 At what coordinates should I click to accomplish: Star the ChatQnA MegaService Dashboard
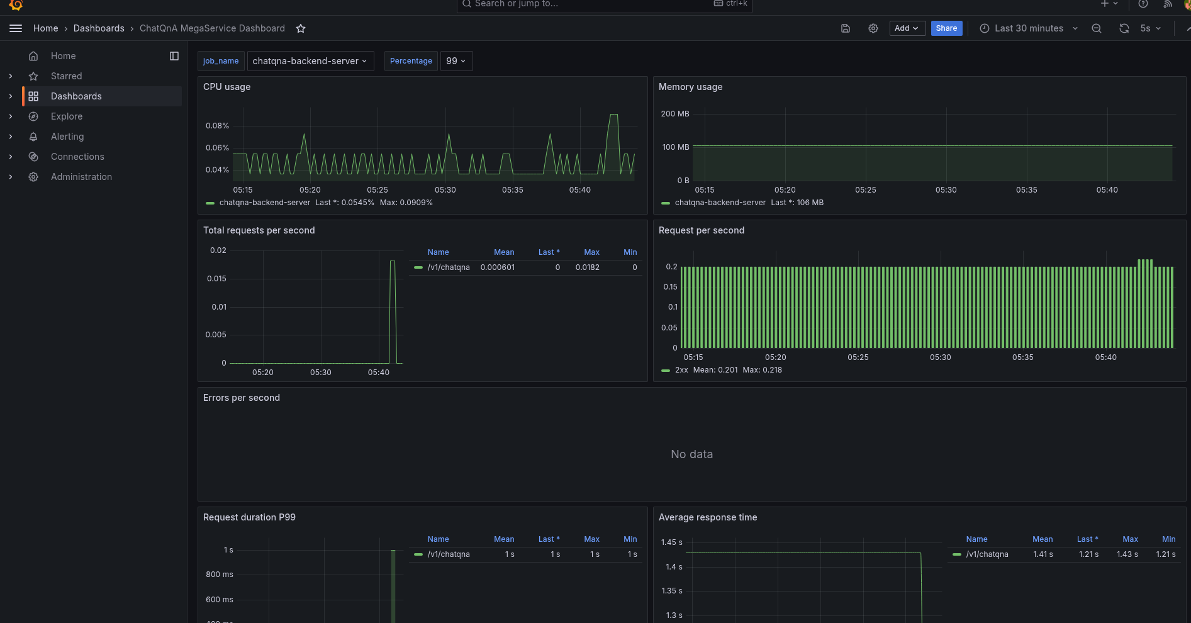tap(301, 28)
